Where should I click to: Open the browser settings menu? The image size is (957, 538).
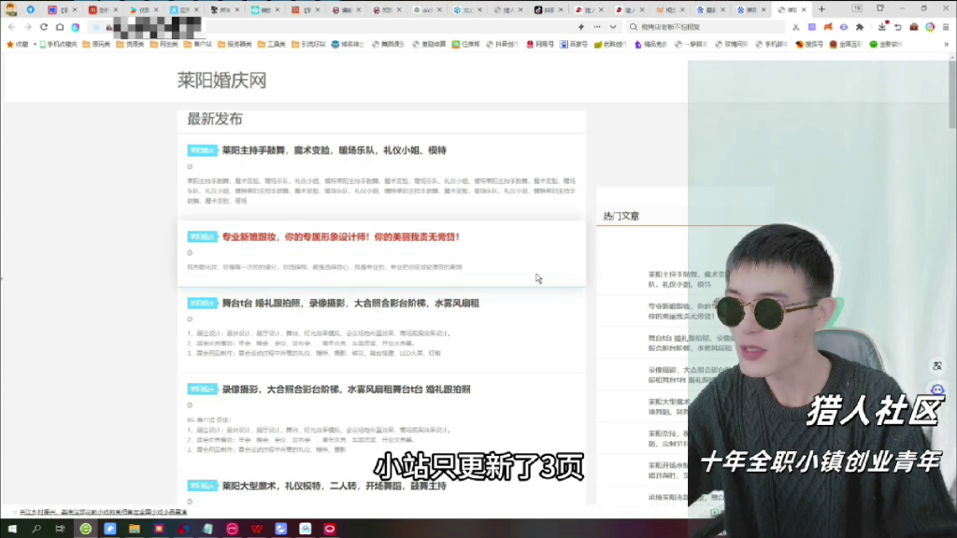click(x=946, y=27)
